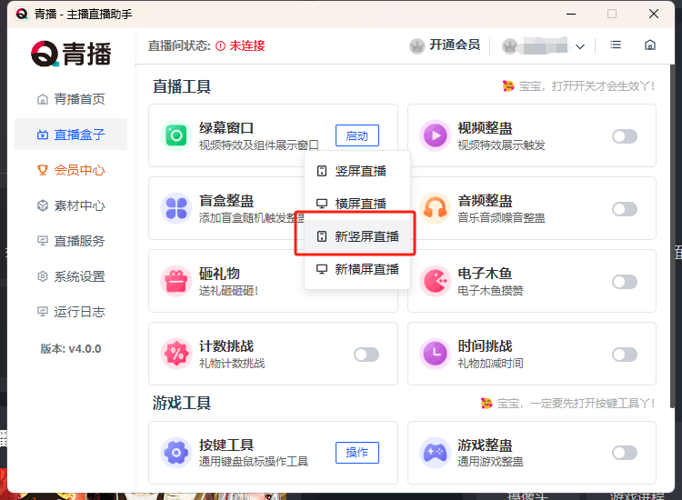Toggle the 视频整蛊 switch
The width and height of the screenshot is (682, 500).
(x=625, y=136)
